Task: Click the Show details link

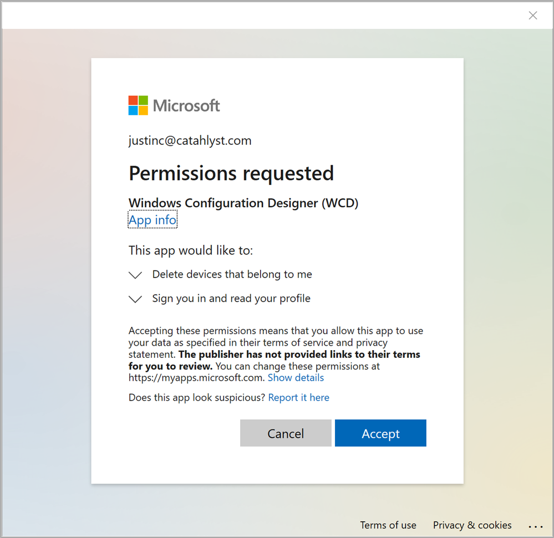Action: pyautogui.click(x=296, y=378)
